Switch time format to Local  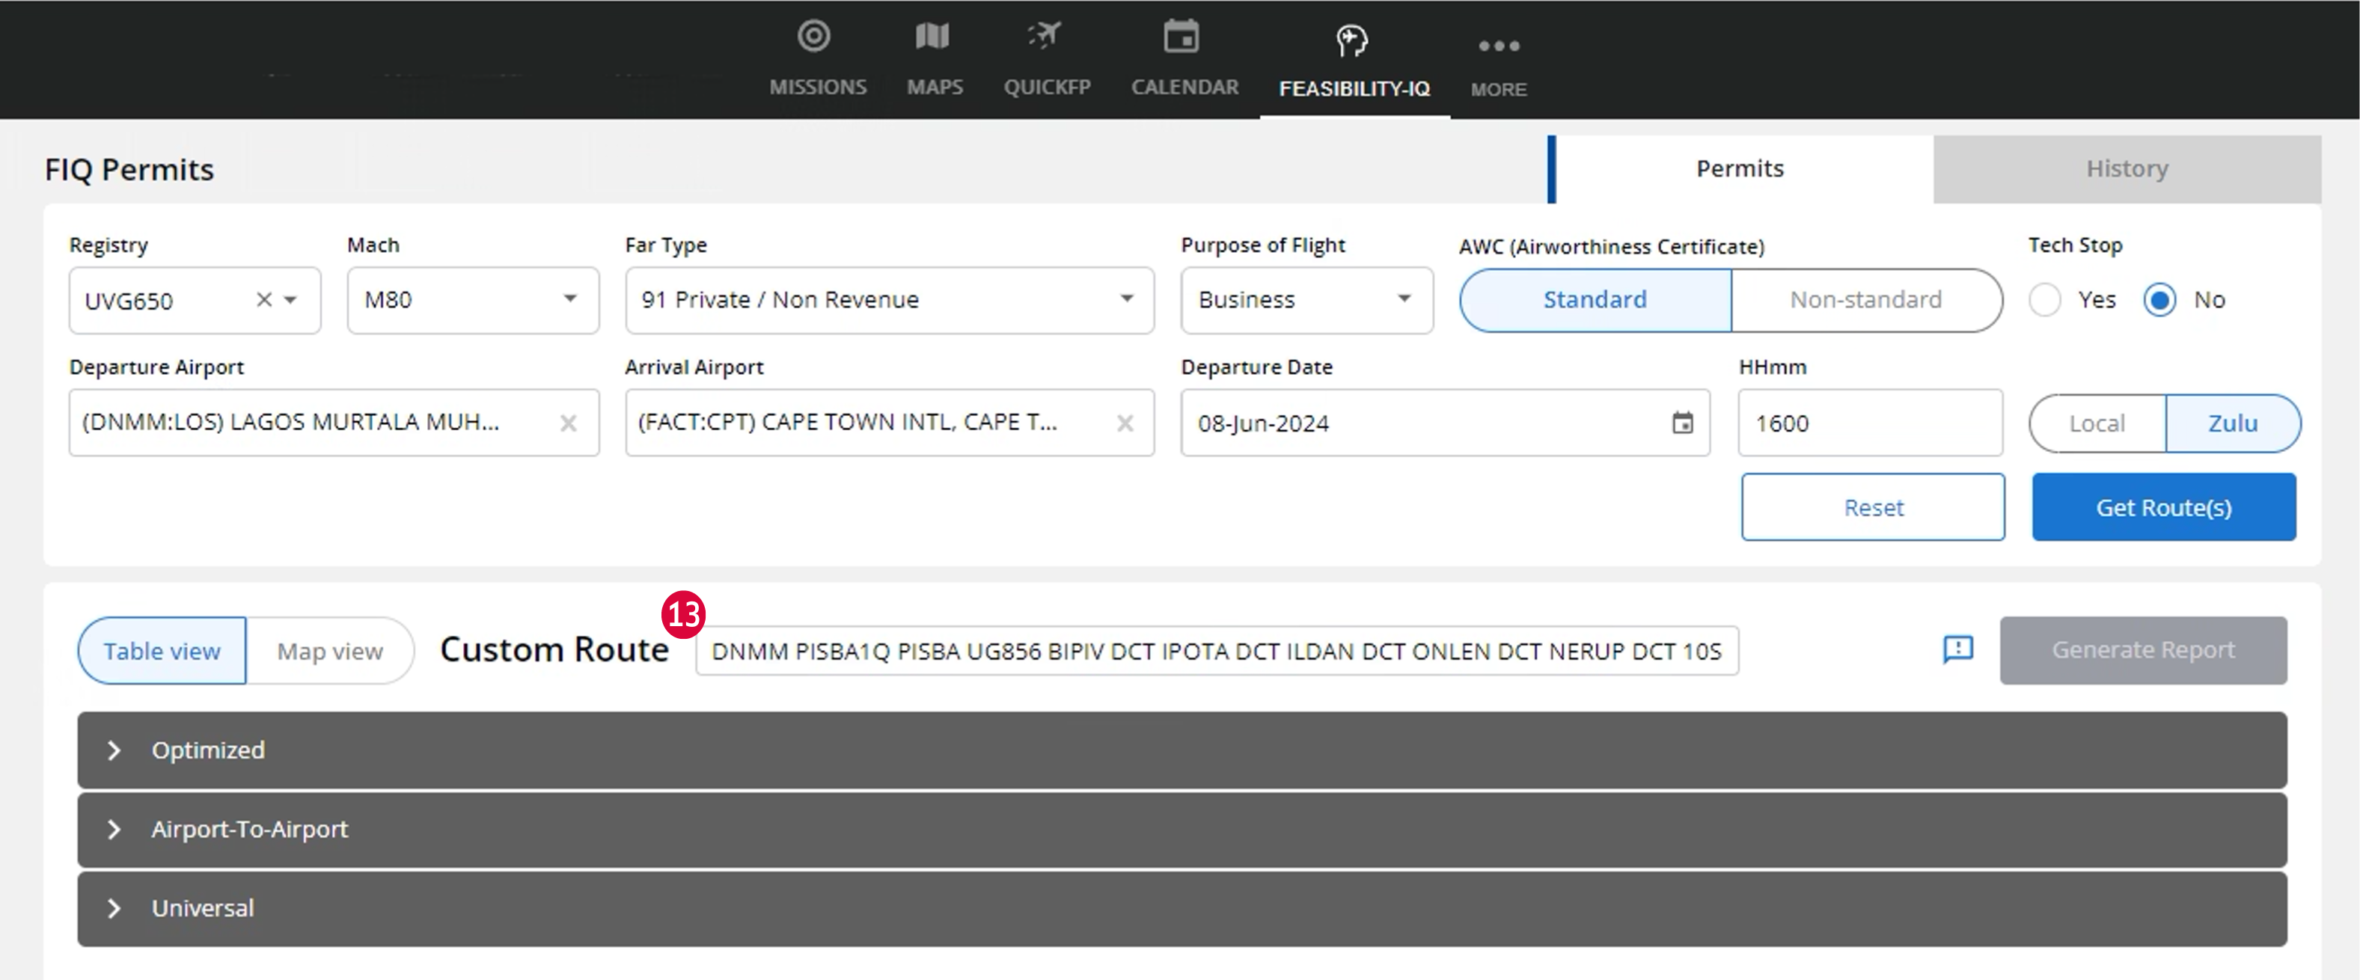(x=2095, y=422)
